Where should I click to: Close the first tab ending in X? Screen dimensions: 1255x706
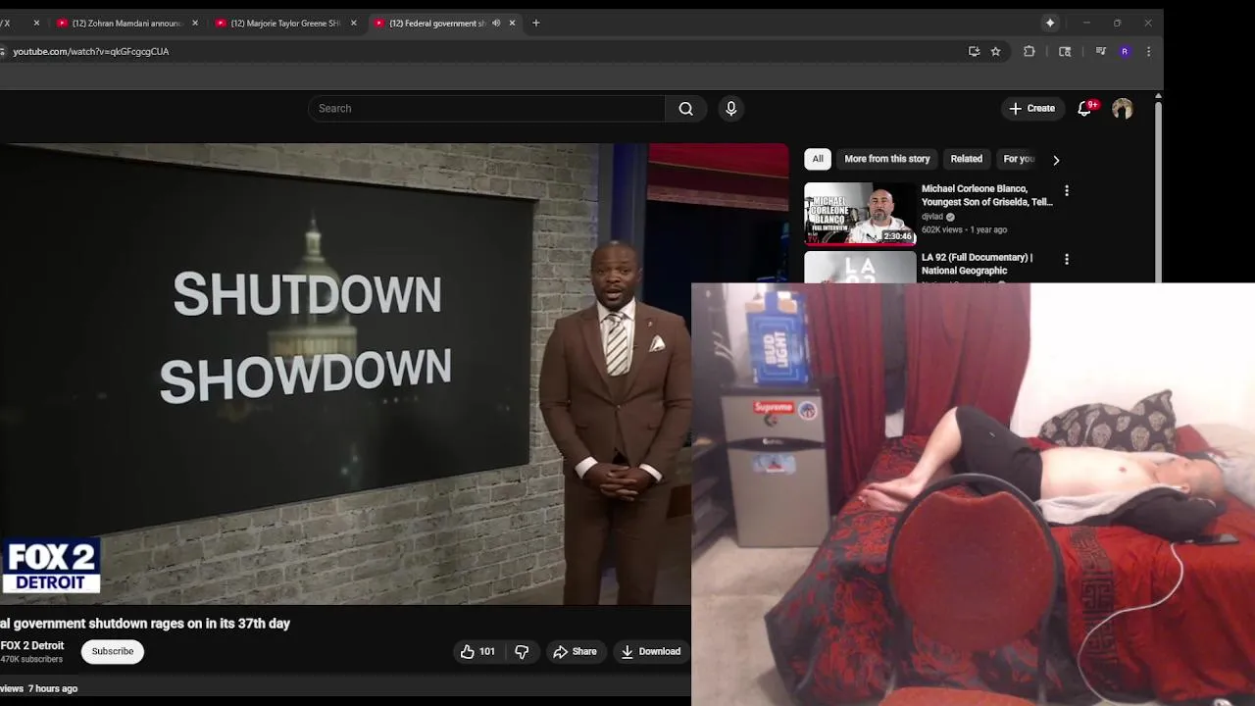36,23
